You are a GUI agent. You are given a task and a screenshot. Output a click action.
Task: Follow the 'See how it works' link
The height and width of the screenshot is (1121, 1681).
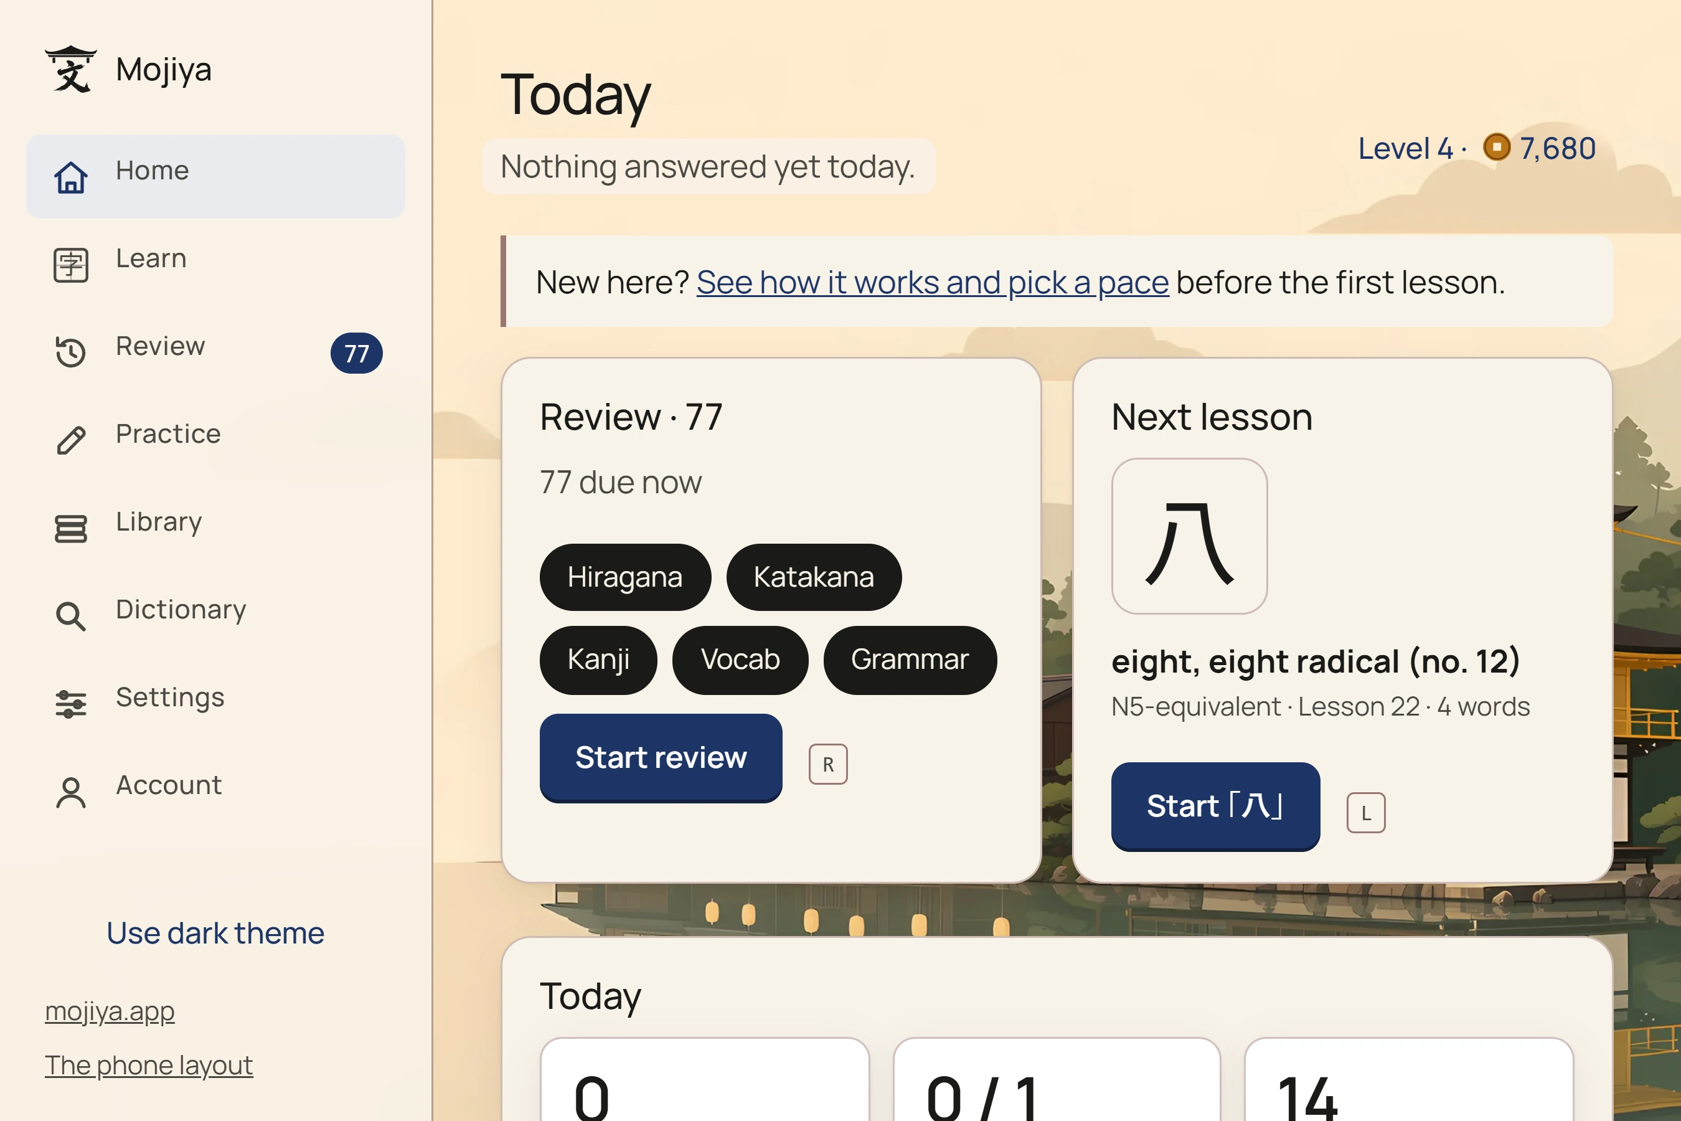tap(933, 282)
